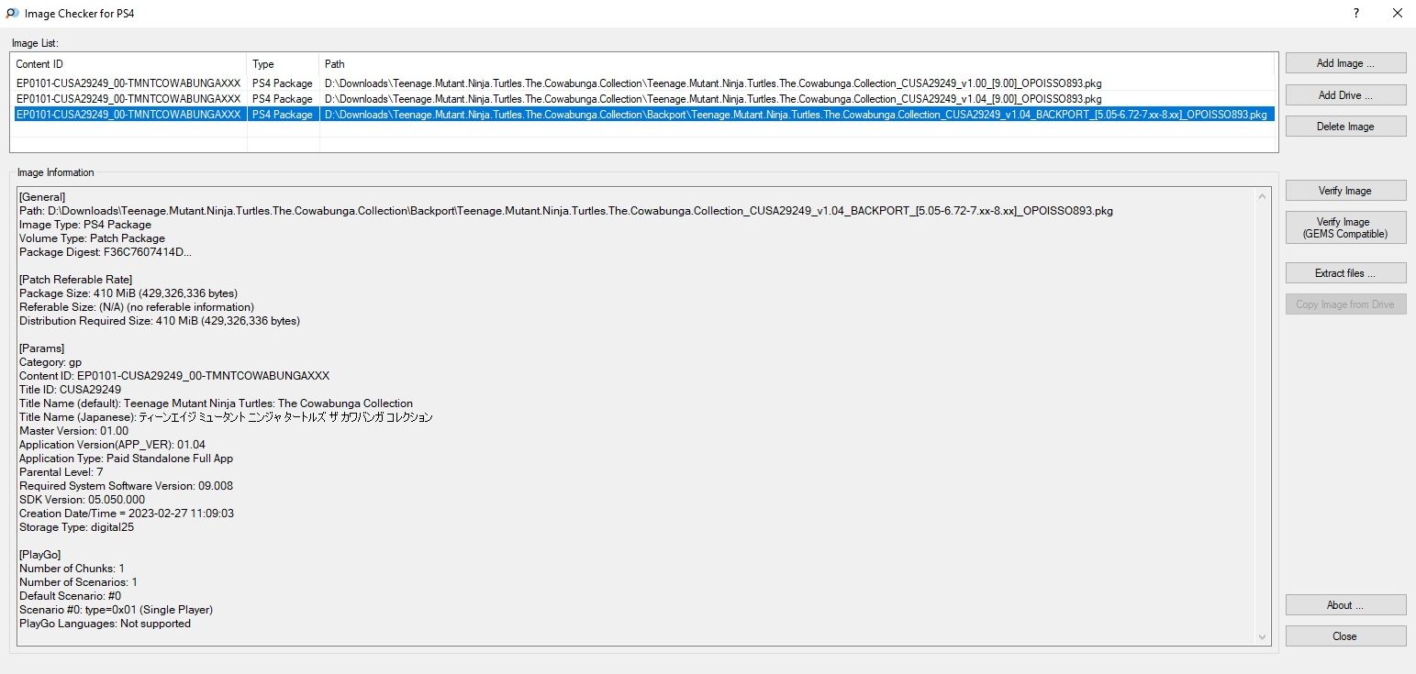The image size is (1416, 674).
Task: Click the Referable Size: (N/A) line
Action: pos(137,306)
